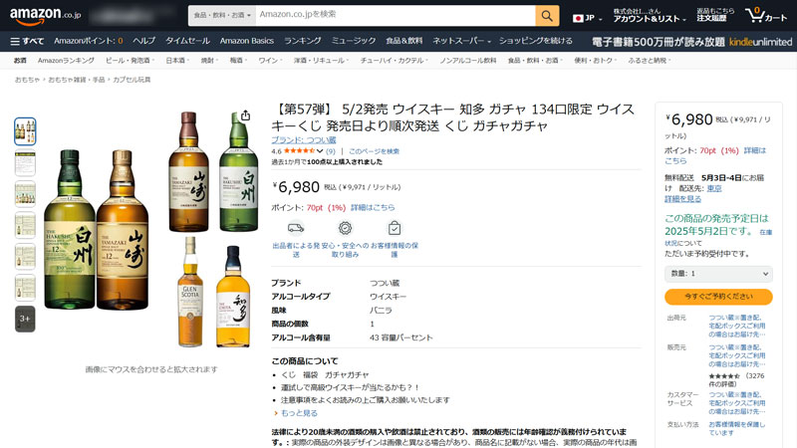The image size is (797, 448).
Task: Click inside the Amazon.co.jp search field
Action: click(395, 15)
